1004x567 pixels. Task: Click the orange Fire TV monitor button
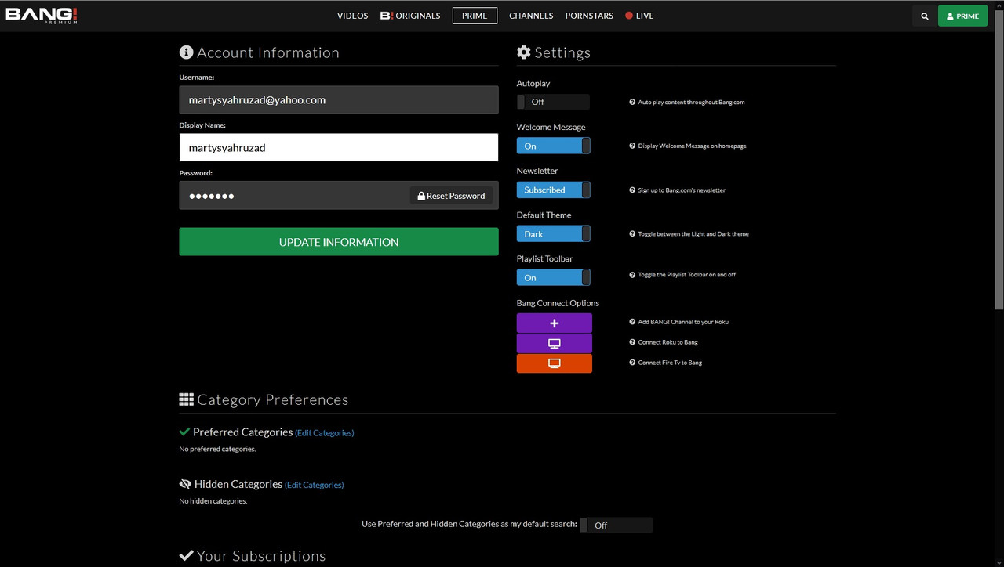[555, 363]
